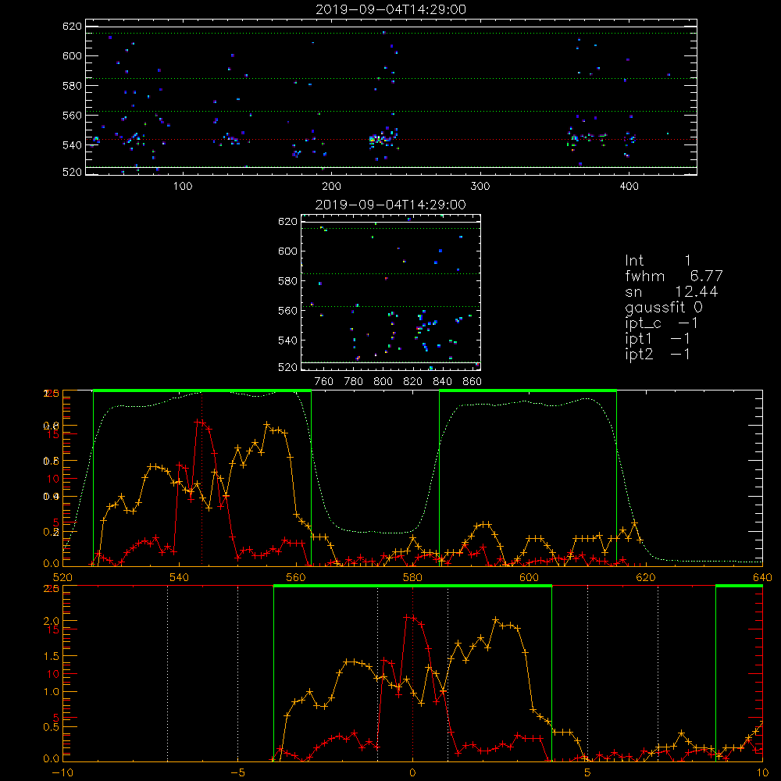
Task: Click the orange curve's highest peak in bottom plot
Action: tap(496, 619)
